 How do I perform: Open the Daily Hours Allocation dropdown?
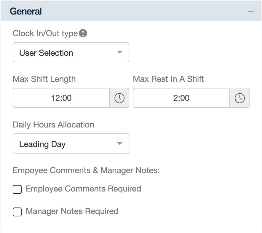click(x=71, y=143)
